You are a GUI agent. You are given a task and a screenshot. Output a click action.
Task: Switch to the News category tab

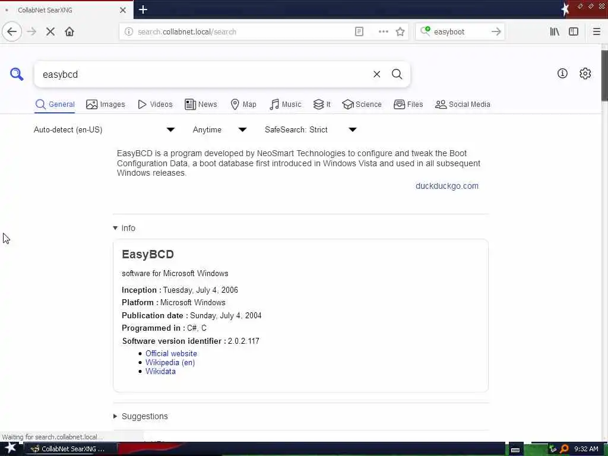pyautogui.click(x=201, y=104)
